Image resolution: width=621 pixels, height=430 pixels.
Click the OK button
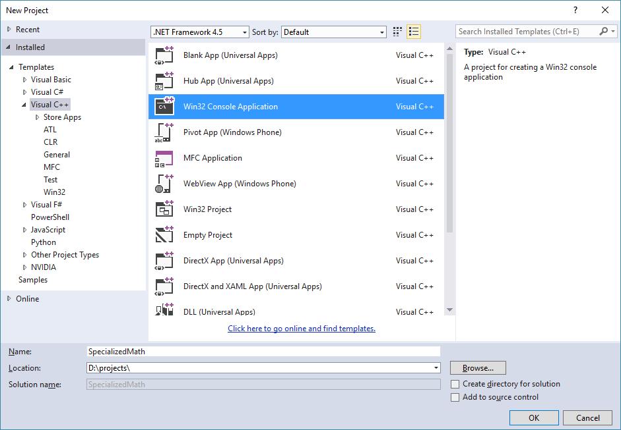534,418
